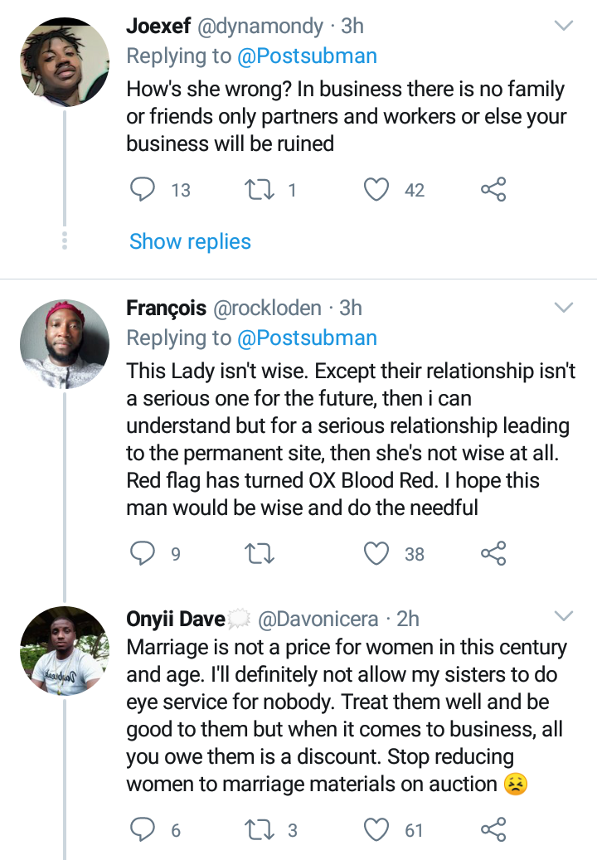Like Joexef's tweet with heart icon
The width and height of the screenshot is (597, 860).
coord(377,190)
